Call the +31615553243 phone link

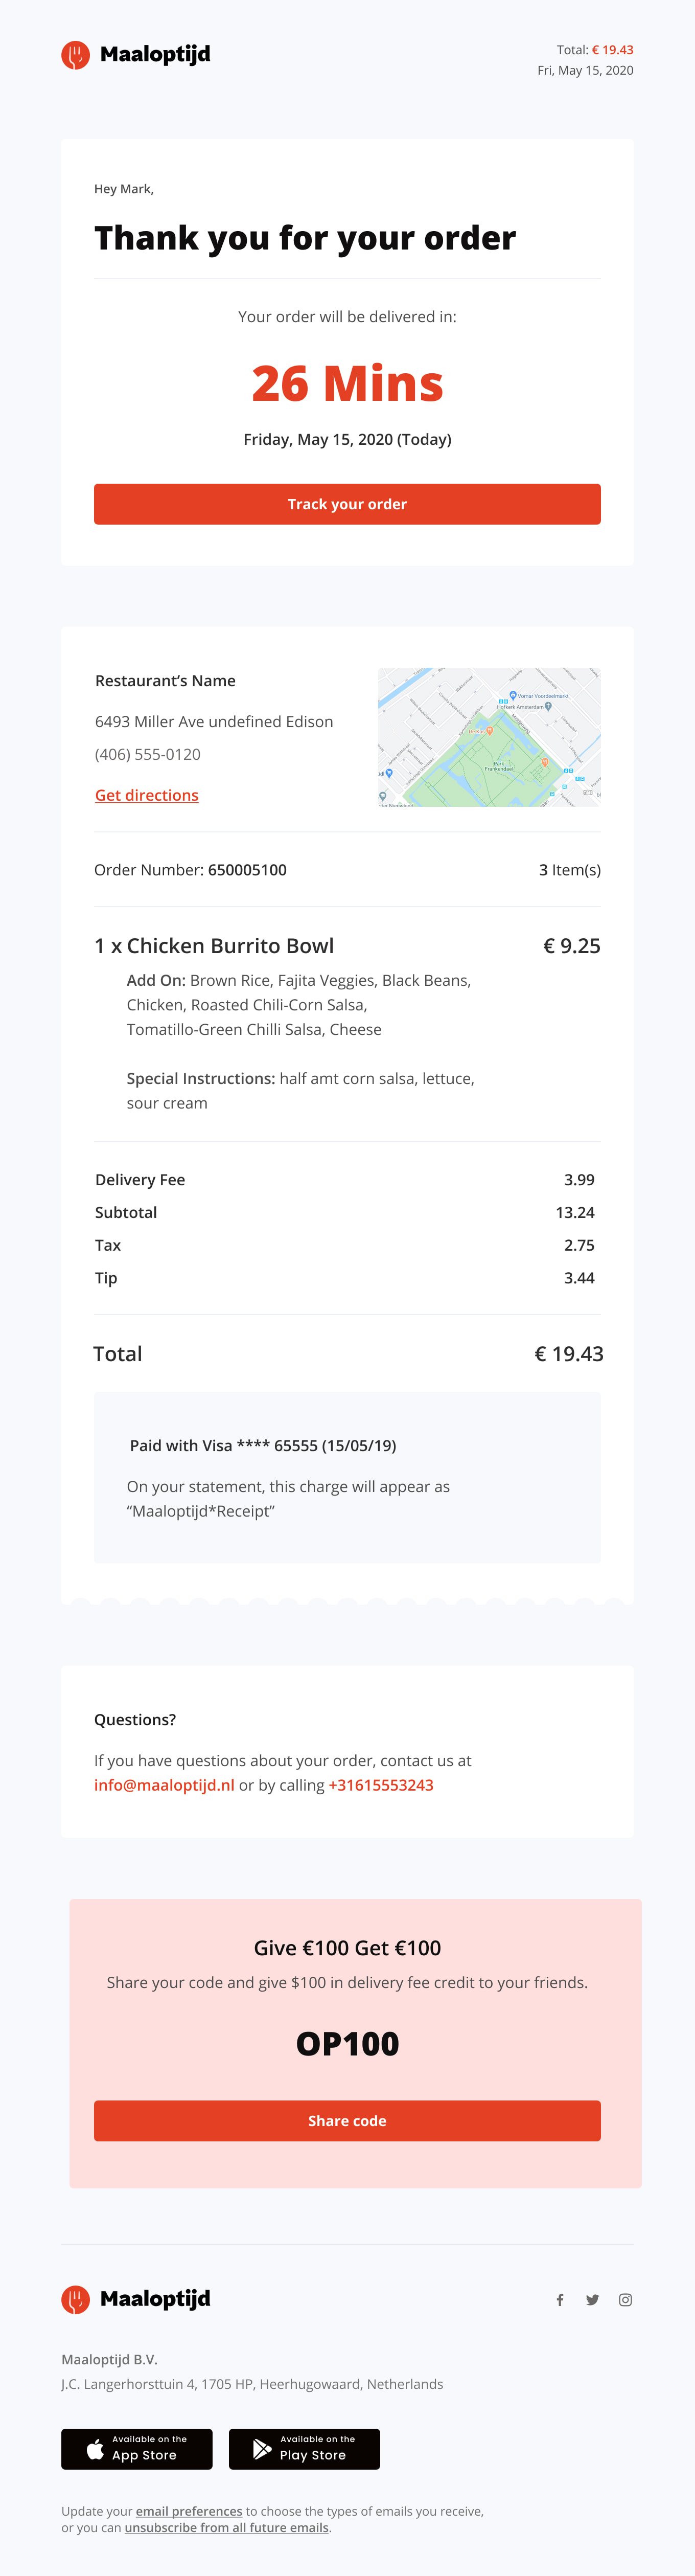pos(381,1785)
